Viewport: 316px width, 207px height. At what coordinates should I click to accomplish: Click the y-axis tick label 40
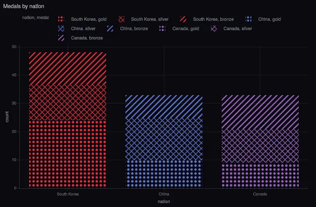tap(14, 75)
